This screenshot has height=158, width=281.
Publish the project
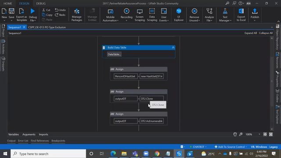pos(255,14)
